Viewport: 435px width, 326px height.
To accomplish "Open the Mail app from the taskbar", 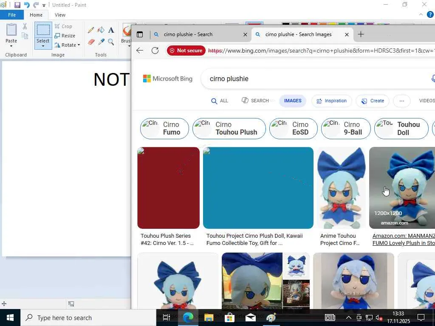I will click(250, 318).
